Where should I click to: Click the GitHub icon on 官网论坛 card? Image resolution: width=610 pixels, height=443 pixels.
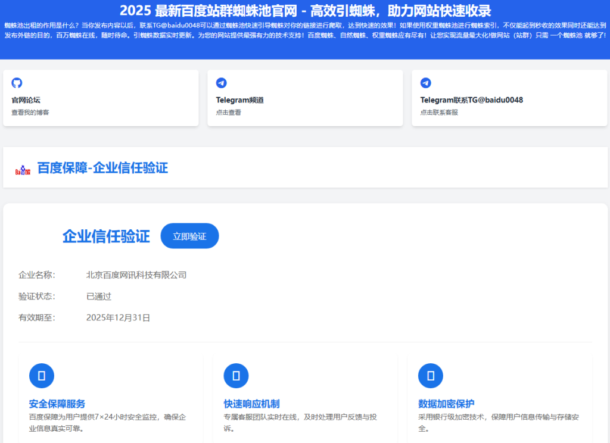[17, 83]
